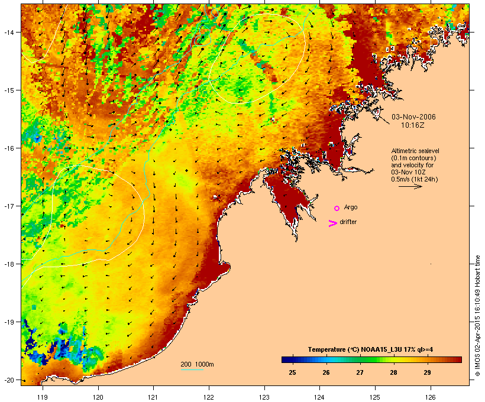Click the time text 10:16Z
The image size is (485, 402).
tap(413, 125)
